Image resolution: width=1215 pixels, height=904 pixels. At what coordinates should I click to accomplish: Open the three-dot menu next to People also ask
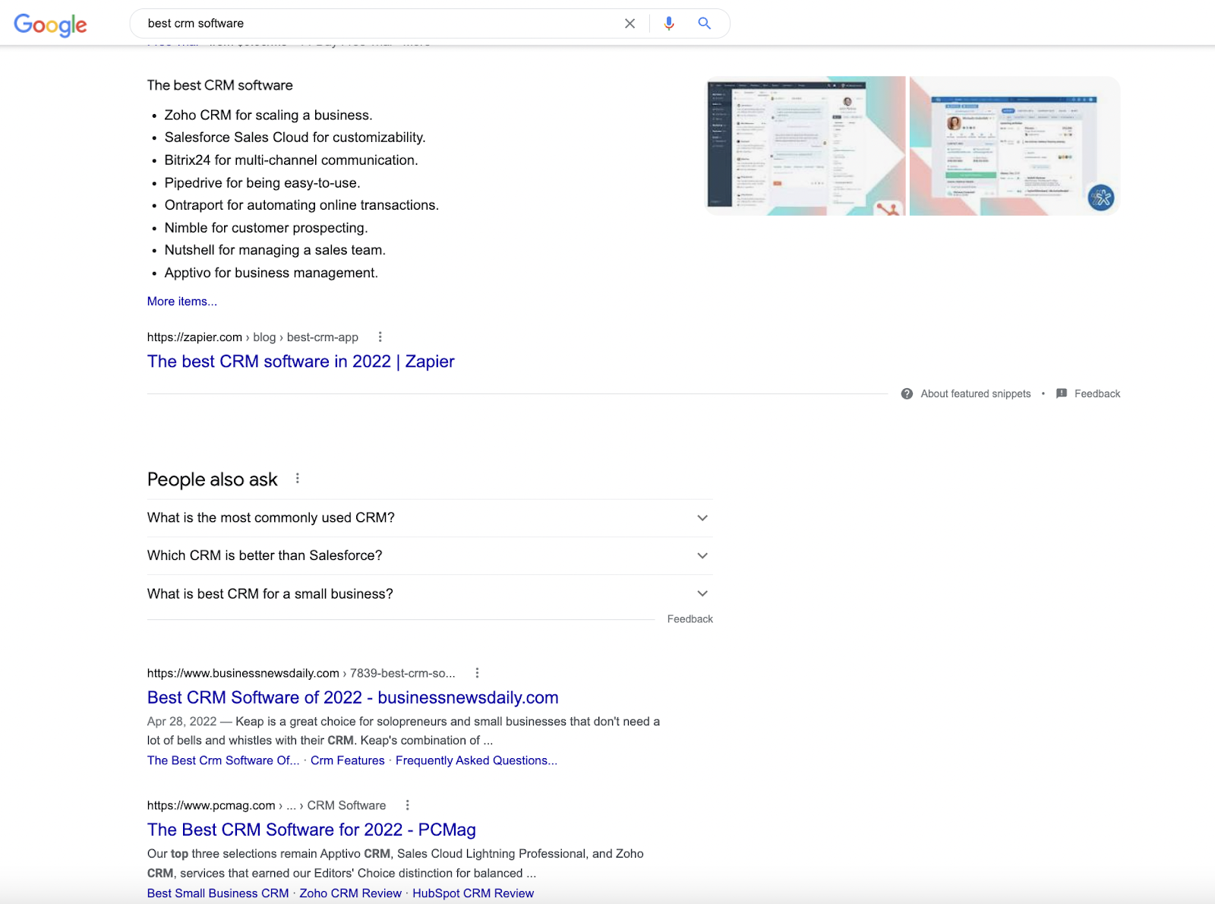point(298,479)
